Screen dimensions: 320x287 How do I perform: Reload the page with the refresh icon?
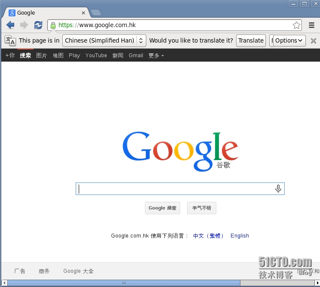pos(38,25)
